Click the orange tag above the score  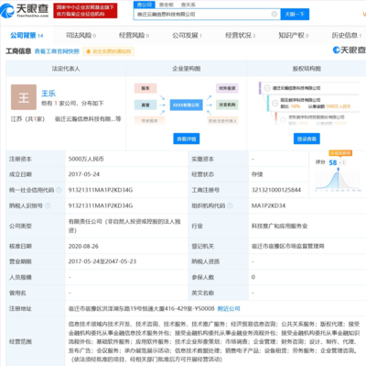coord(340,153)
